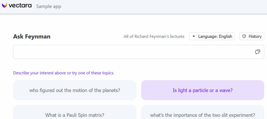Click the Sample app header label
267x119 pixels.
(48, 6)
